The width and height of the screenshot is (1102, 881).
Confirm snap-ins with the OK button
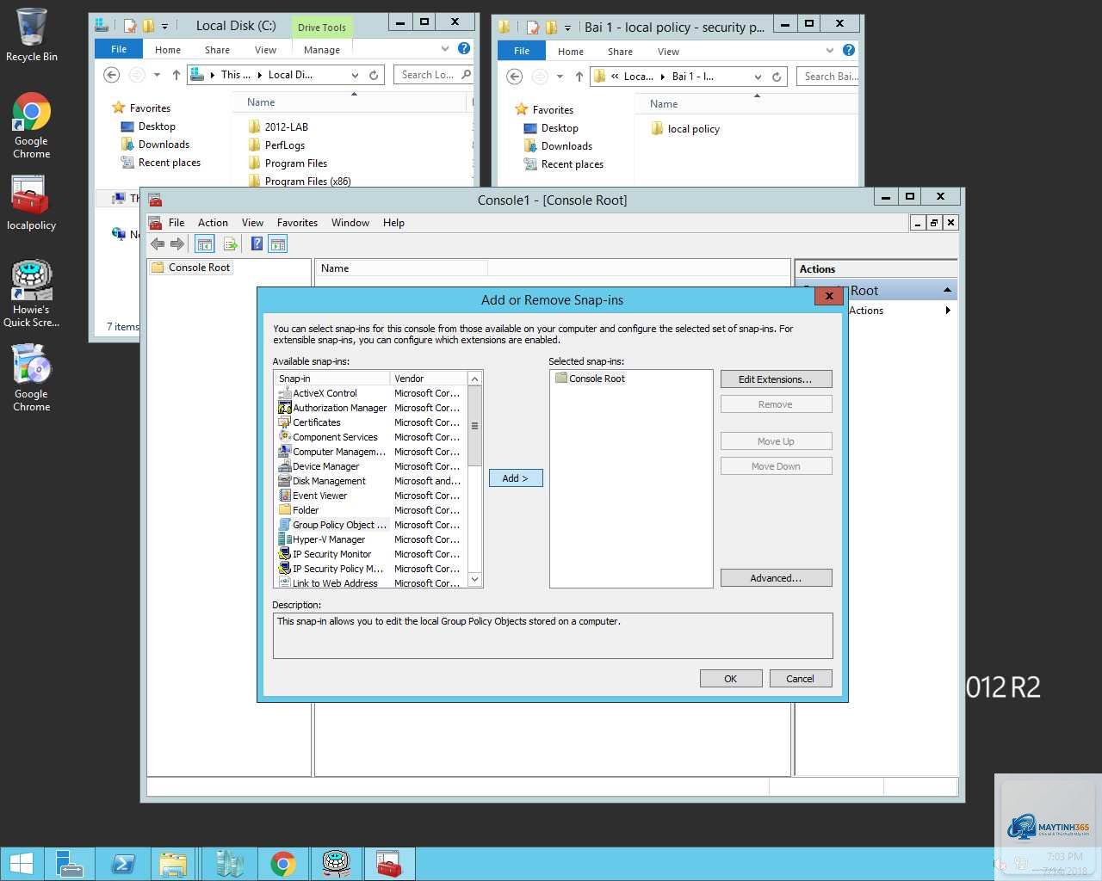tap(731, 679)
